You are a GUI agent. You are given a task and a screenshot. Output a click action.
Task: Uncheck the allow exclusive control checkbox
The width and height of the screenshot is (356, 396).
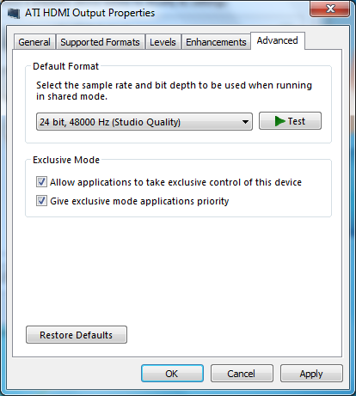[41, 182]
